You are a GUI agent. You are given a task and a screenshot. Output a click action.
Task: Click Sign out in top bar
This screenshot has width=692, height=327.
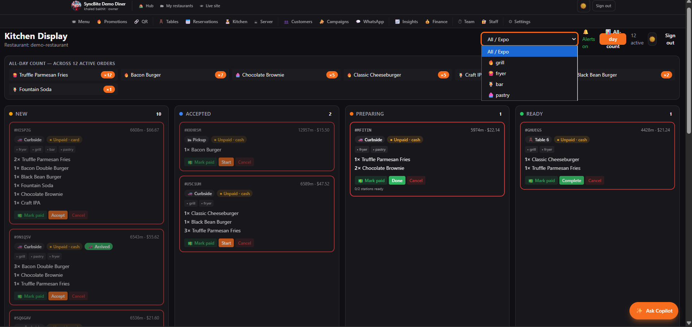click(x=603, y=6)
